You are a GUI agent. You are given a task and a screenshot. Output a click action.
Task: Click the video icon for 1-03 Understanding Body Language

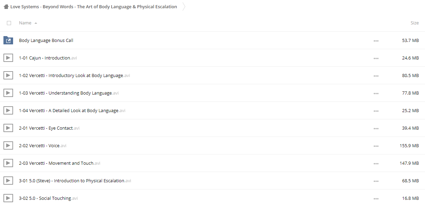8,93
